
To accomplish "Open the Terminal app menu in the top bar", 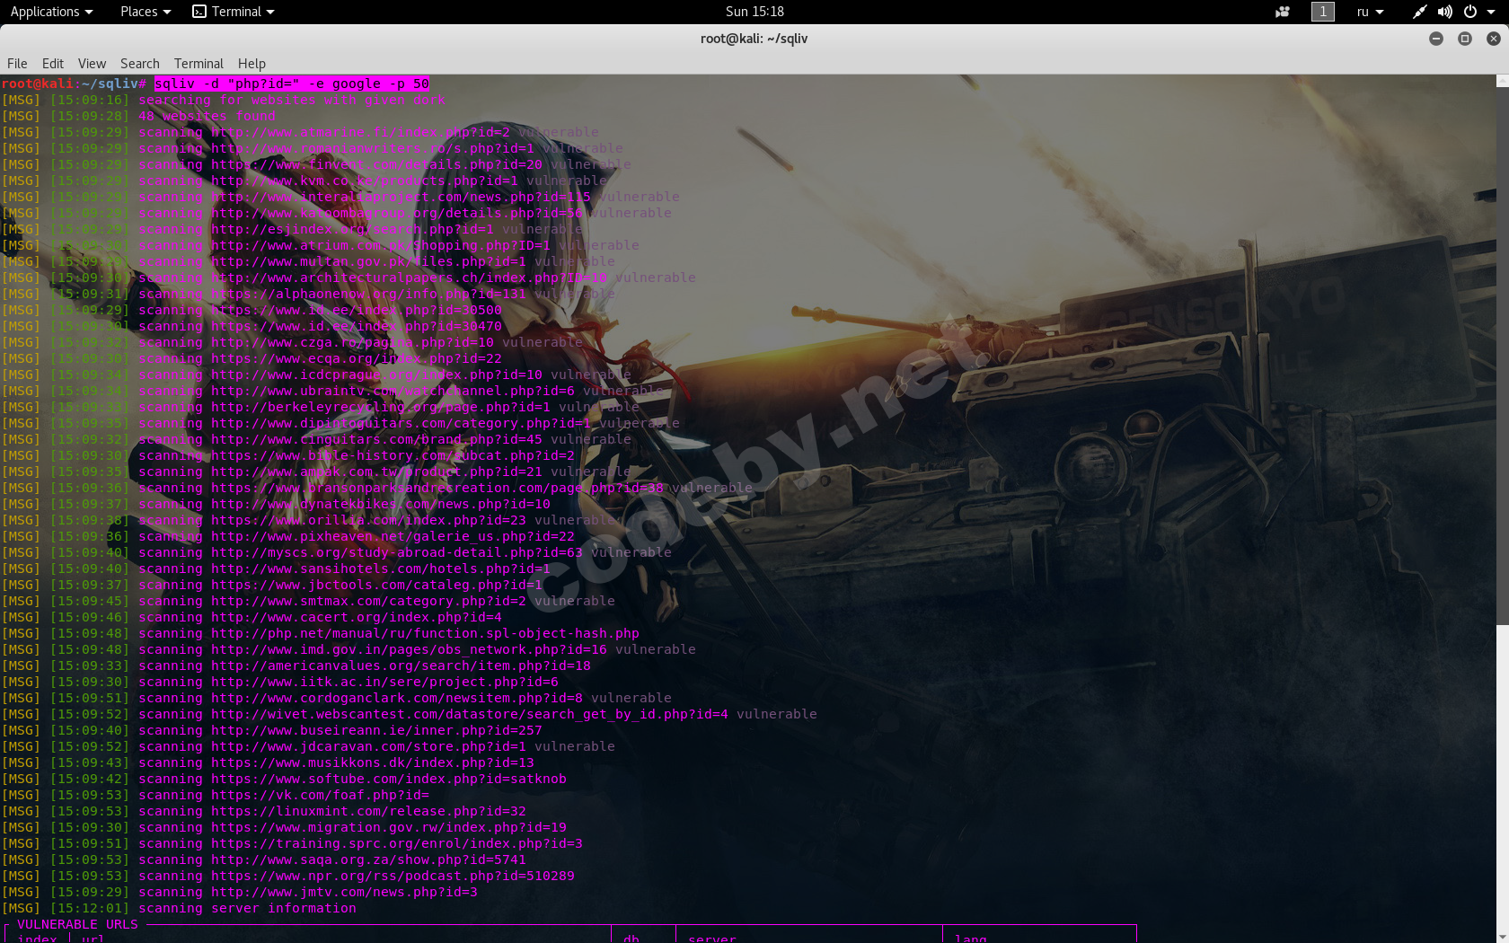I will pyautogui.click(x=234, y=12).
